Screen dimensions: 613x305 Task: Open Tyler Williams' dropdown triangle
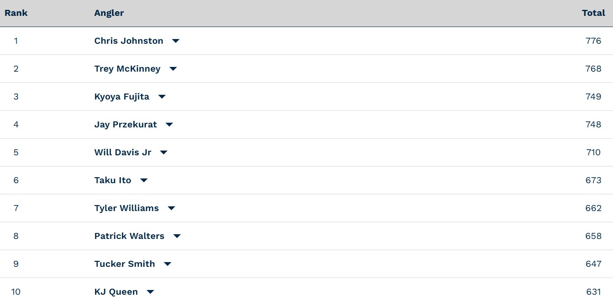[171, 208]
